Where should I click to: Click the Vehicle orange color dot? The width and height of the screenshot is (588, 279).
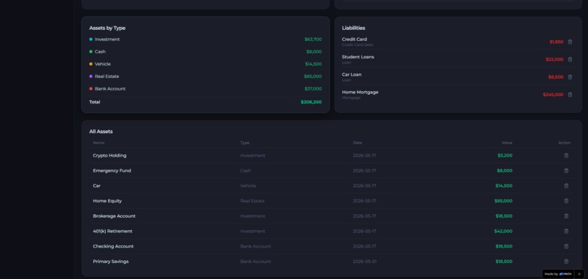tap(90, 64)
